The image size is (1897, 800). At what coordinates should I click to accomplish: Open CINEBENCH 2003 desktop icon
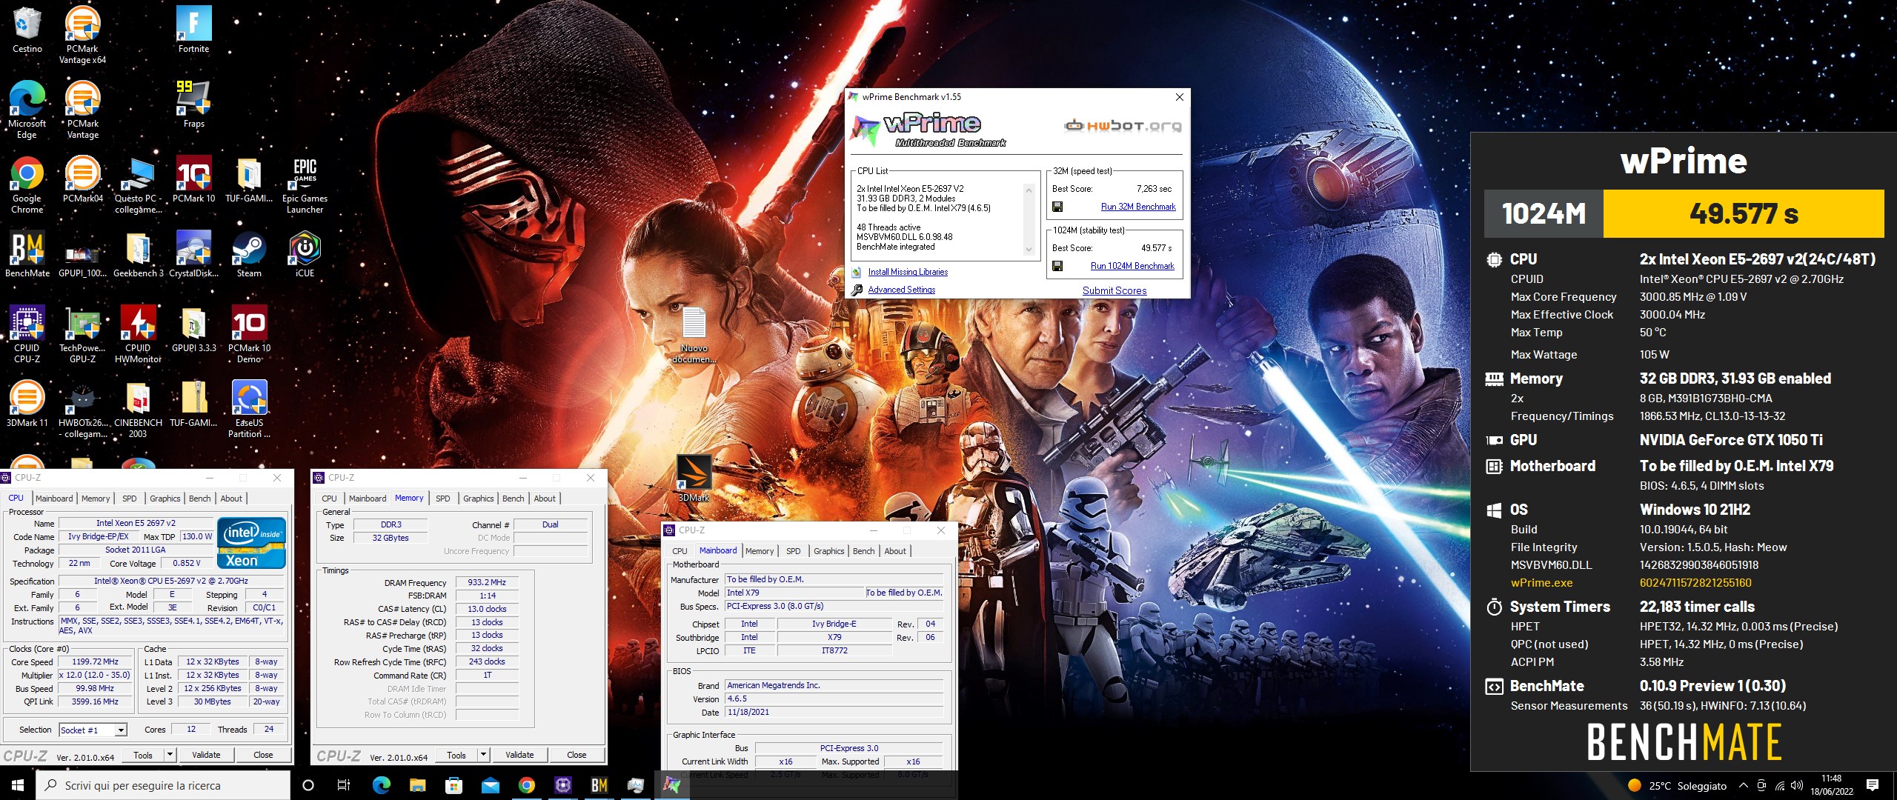pyautogui.click(x=138, y=409)
